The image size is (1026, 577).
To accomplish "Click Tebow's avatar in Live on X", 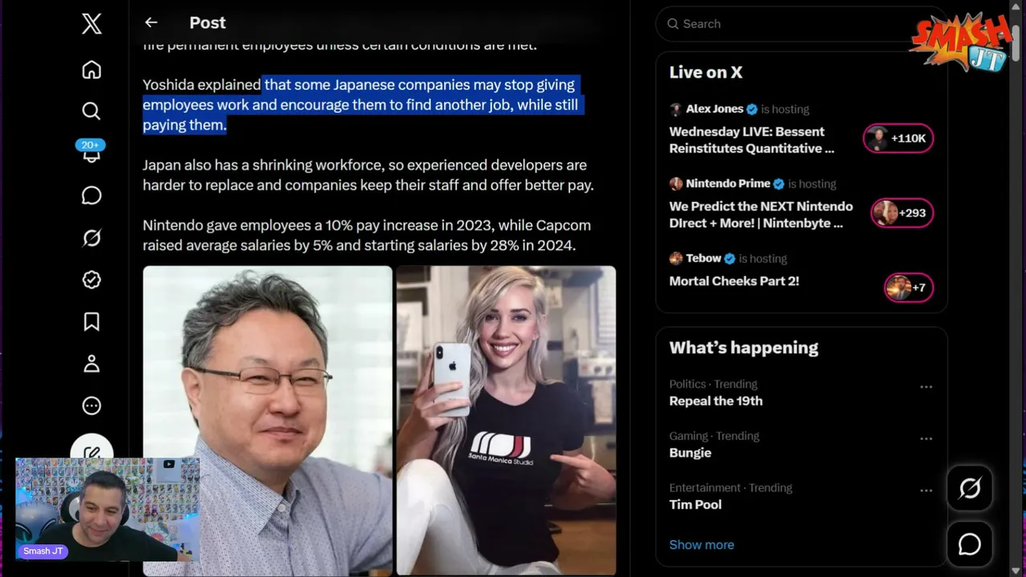I will (676, 258).
